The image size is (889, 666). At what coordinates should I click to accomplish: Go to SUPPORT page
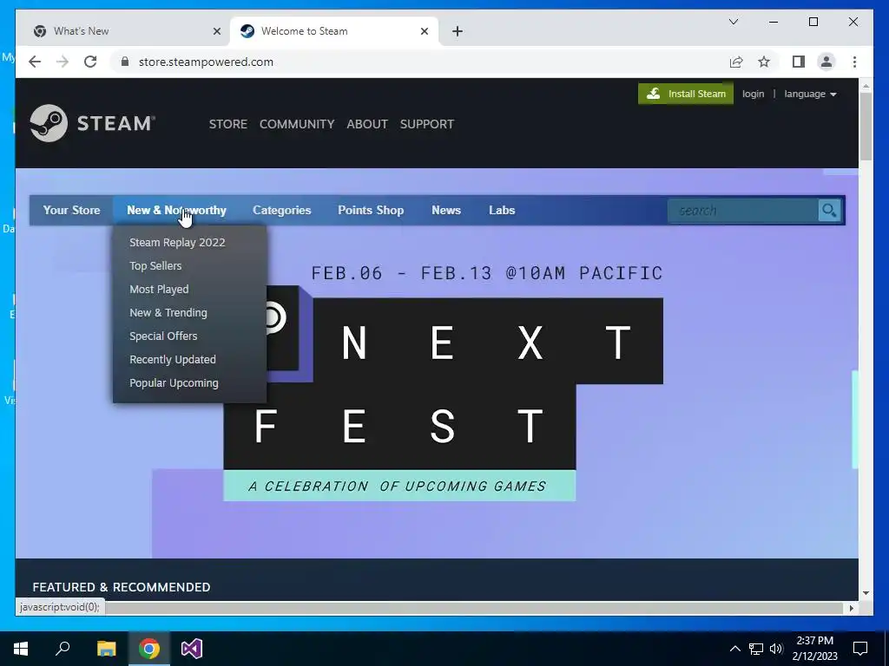tap(427, 124)
